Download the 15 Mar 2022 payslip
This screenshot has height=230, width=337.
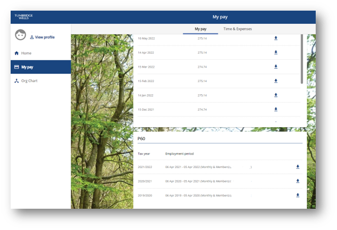click(276, 67)
